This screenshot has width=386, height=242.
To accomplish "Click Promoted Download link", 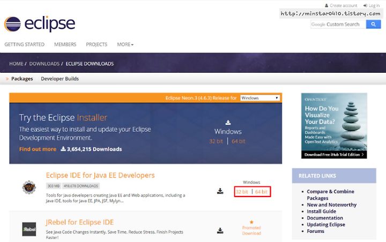I will [251, 230].
